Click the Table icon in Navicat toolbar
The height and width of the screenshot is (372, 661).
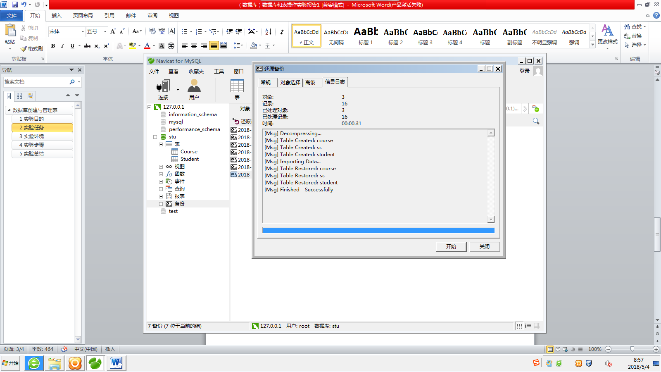(x=237, y=86)
